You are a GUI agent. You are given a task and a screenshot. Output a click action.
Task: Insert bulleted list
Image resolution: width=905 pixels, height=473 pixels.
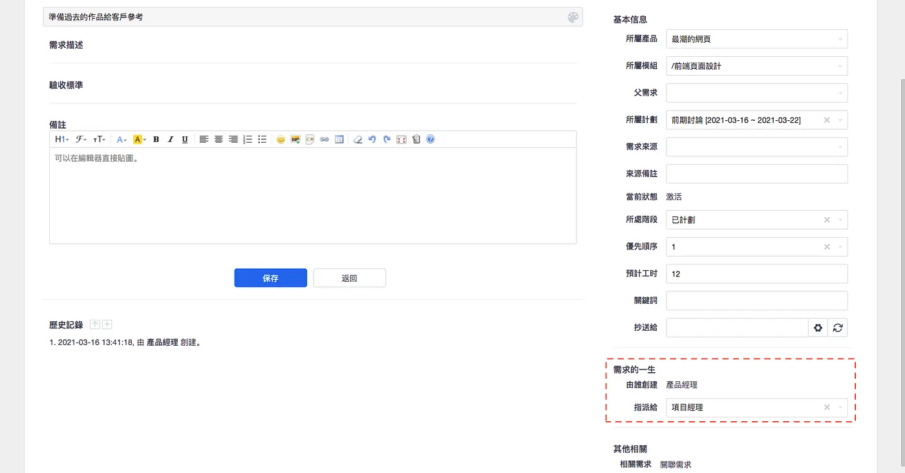pyautogui.click(x=262, y=139)
